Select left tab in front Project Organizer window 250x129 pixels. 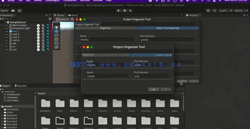tap(106, 55)
